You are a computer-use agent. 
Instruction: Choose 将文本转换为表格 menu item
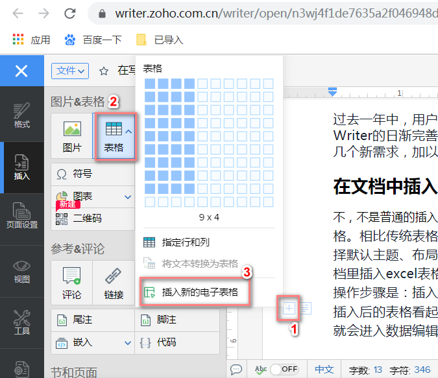[209, 263]
